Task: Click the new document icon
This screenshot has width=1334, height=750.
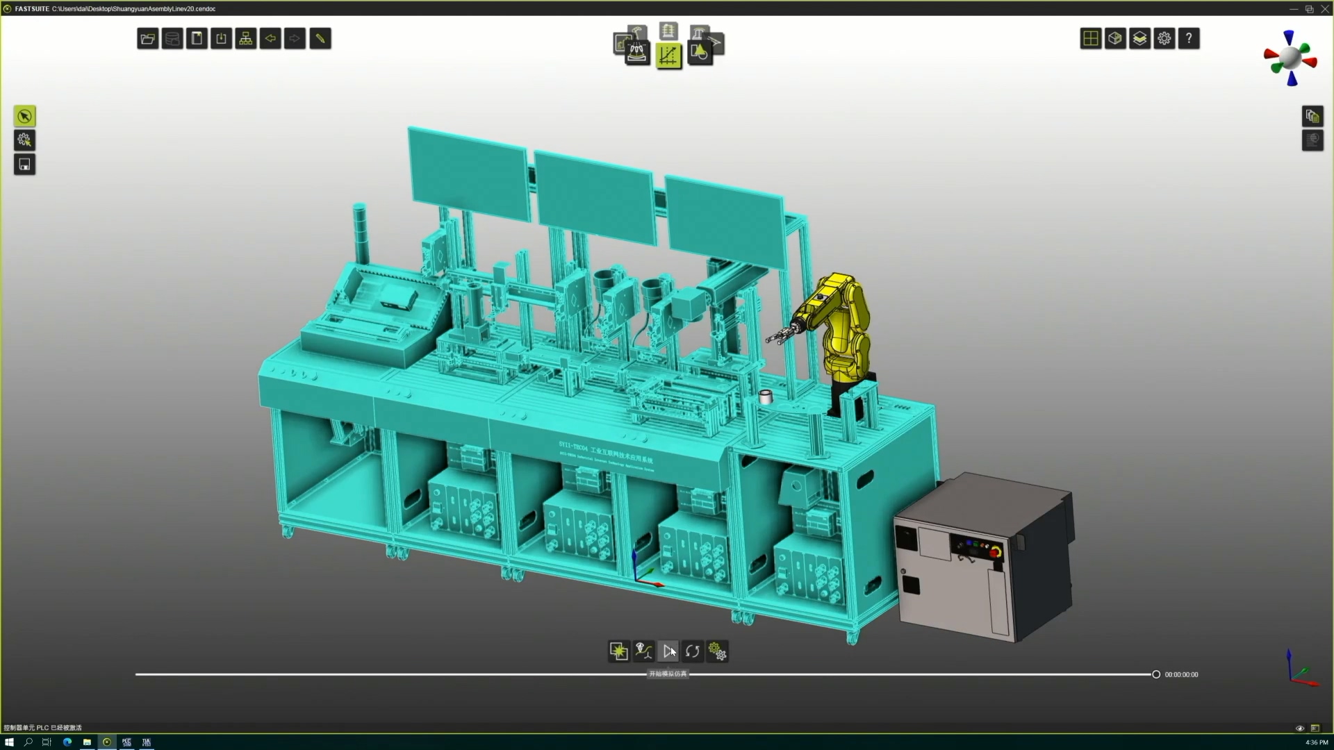Action: pyautogui.click(x=197, y=39)
